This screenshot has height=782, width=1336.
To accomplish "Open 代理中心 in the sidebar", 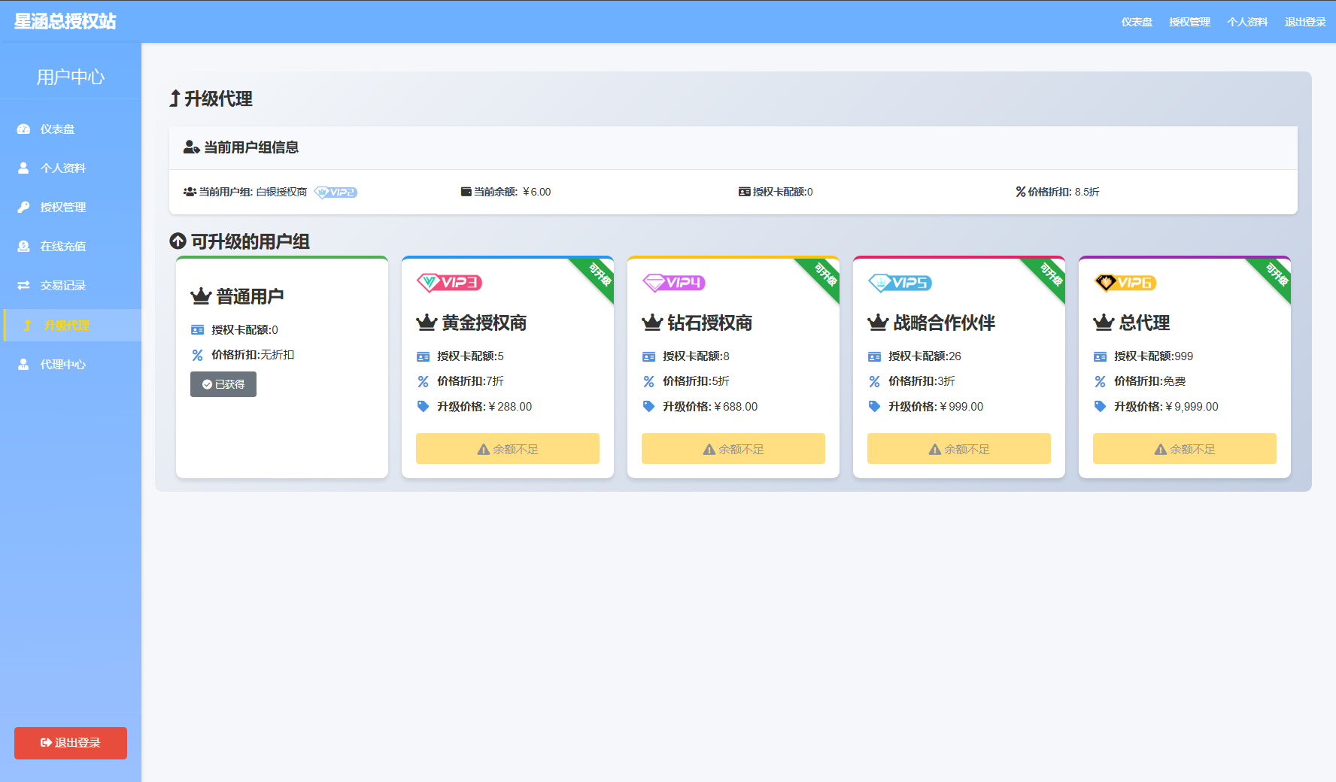I will pos(63,365).
